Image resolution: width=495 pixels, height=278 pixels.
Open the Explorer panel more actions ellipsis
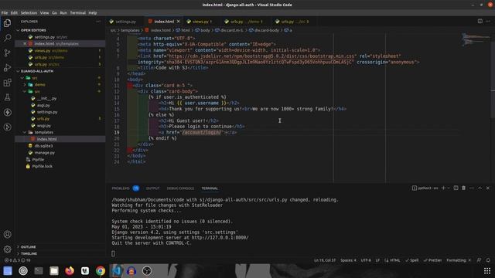pyautogui.click(x=98, y=22)
